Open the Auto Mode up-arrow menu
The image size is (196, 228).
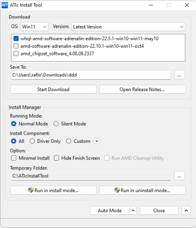(x=133, y=211)
